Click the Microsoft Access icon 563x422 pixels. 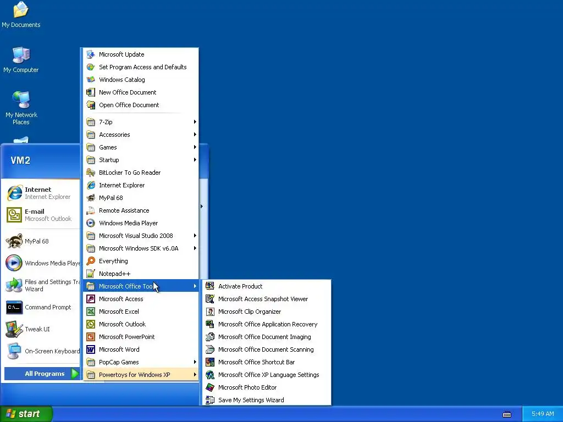tap(91, 299)
